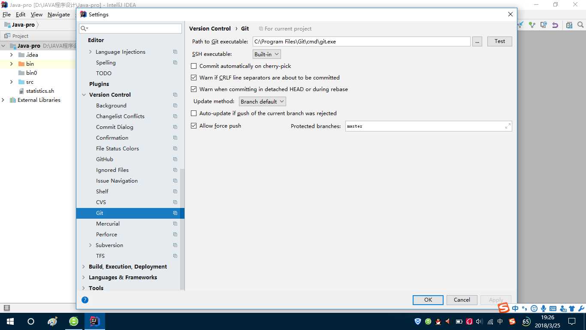Open the Navigate menu
Viewport: 586px width, 330px height.
point(59,15)
